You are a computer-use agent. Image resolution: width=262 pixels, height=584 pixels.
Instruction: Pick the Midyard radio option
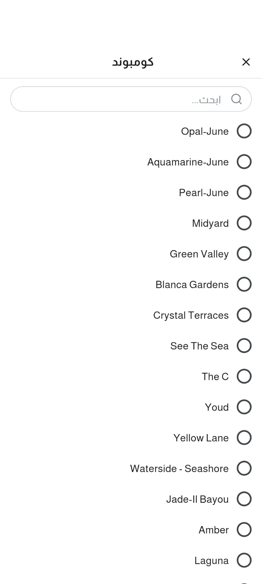coord(244,223)
